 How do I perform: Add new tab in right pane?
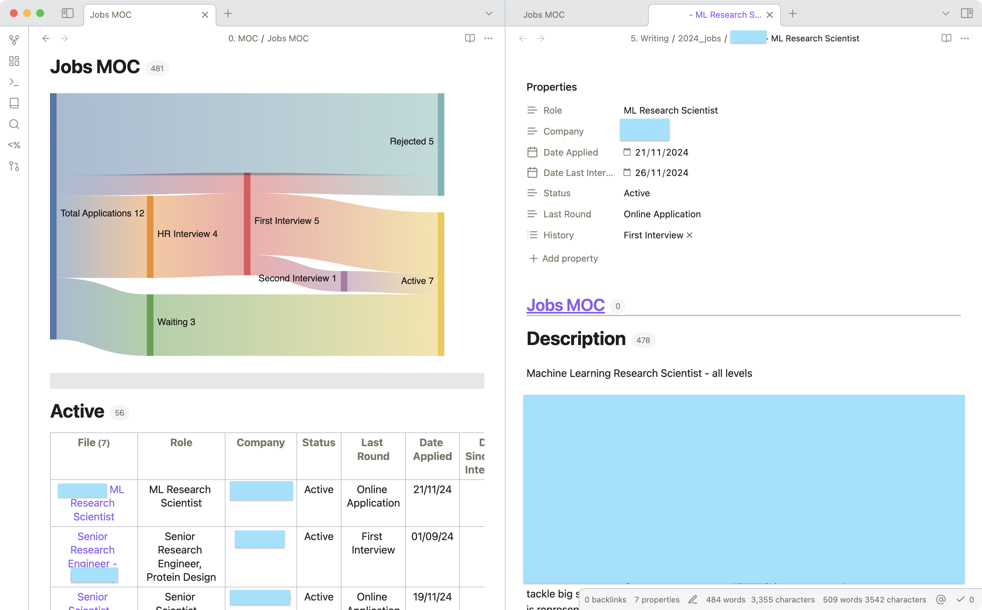point(793,14)
